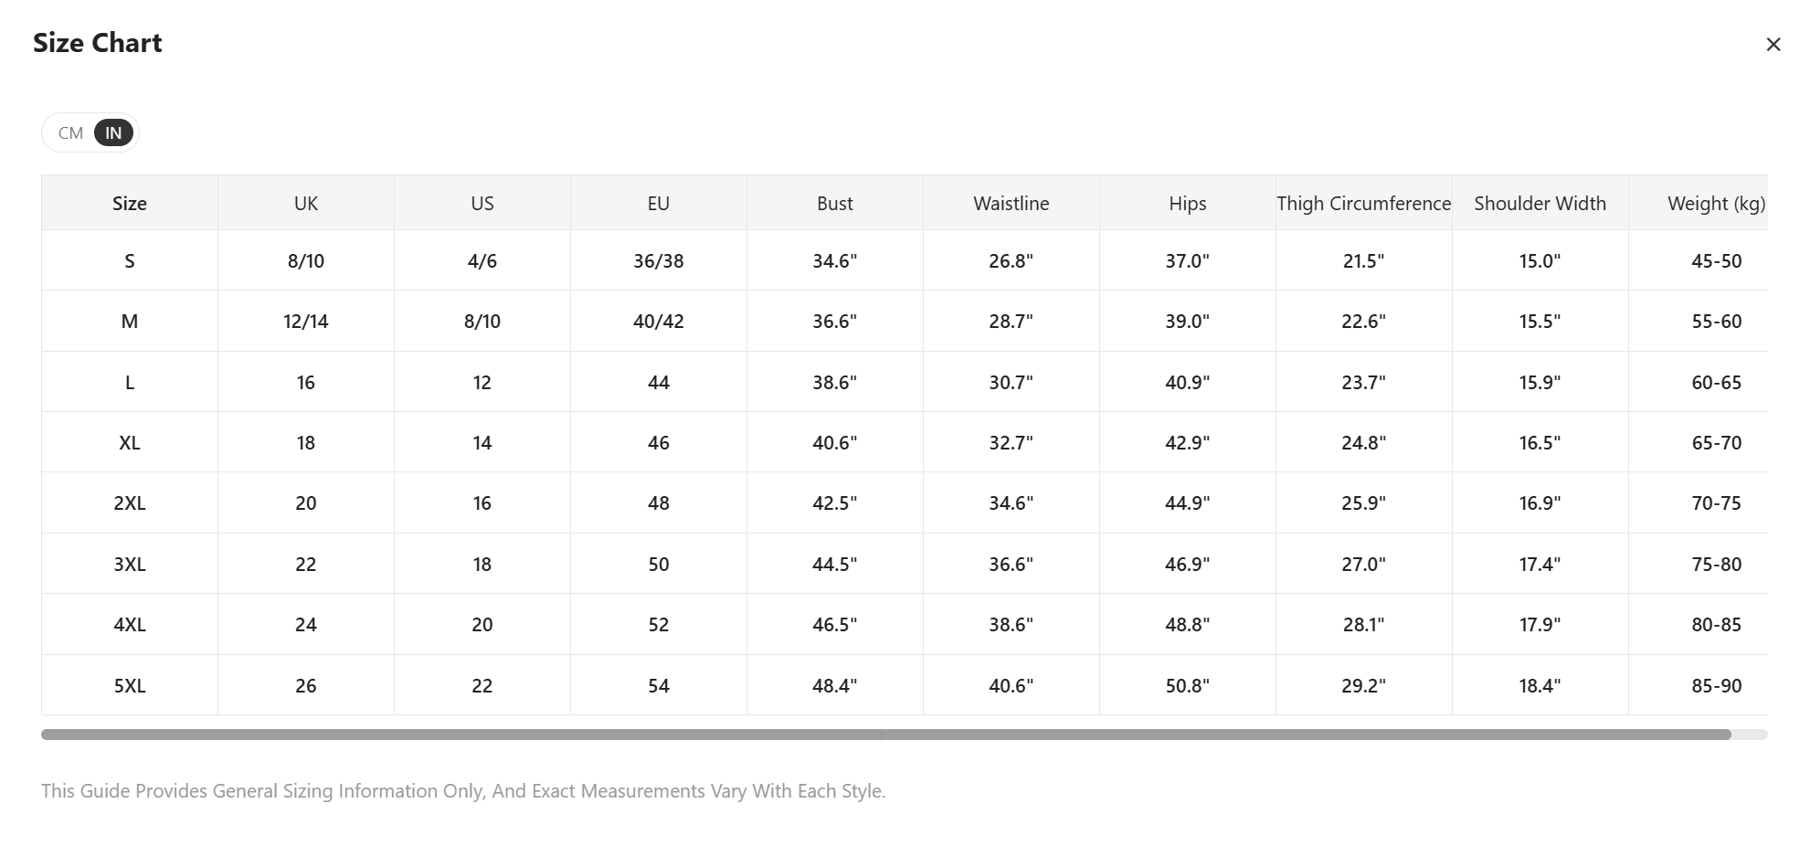Click the Weight (kg) column header

(x=1716, y=204)
